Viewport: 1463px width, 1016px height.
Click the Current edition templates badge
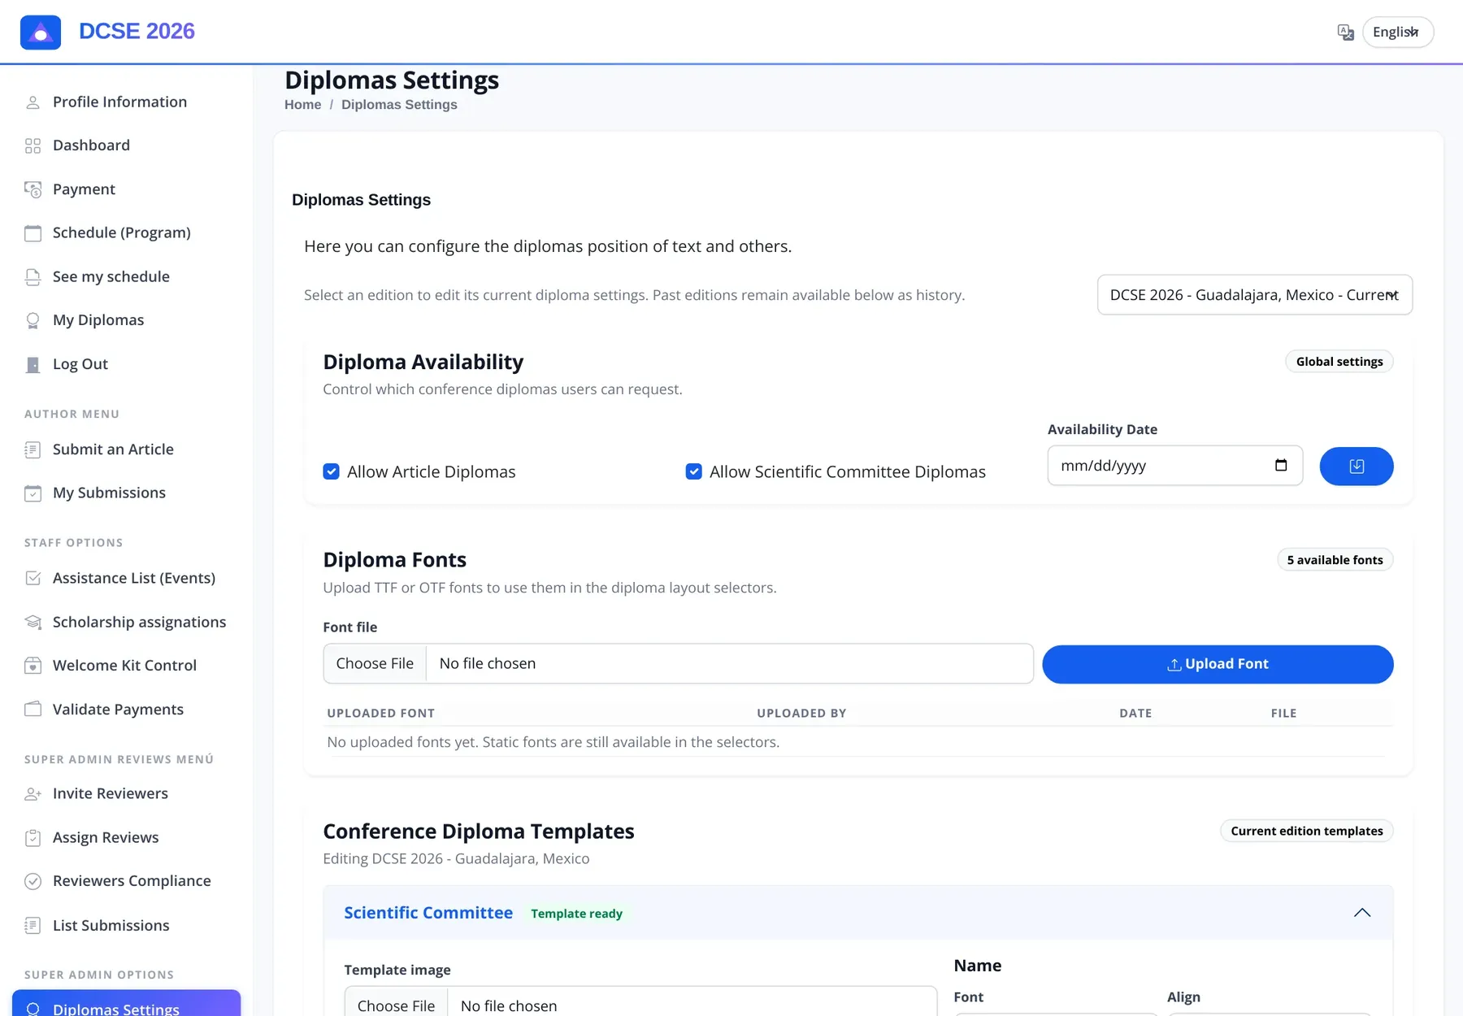pyautogui.click(x=1307, y=831)
